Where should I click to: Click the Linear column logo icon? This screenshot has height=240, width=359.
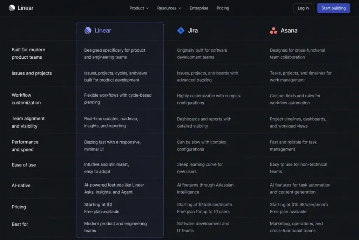point(88,31)
